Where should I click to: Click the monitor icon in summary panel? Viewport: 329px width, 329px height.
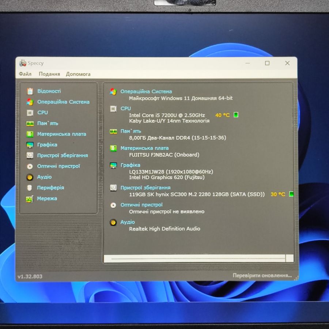pos(113,165)
